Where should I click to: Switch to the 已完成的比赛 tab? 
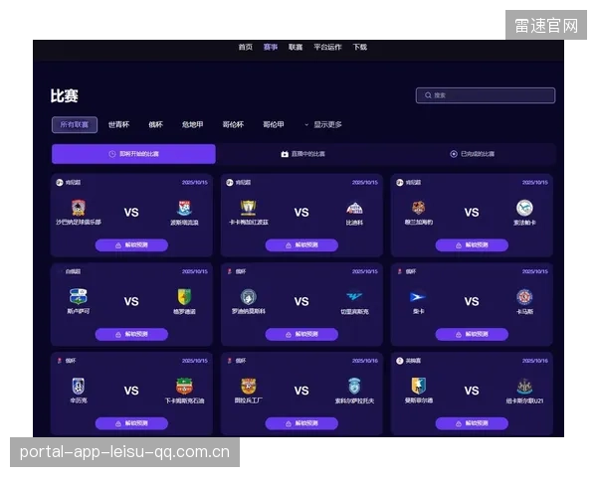[x=472, y=154]
